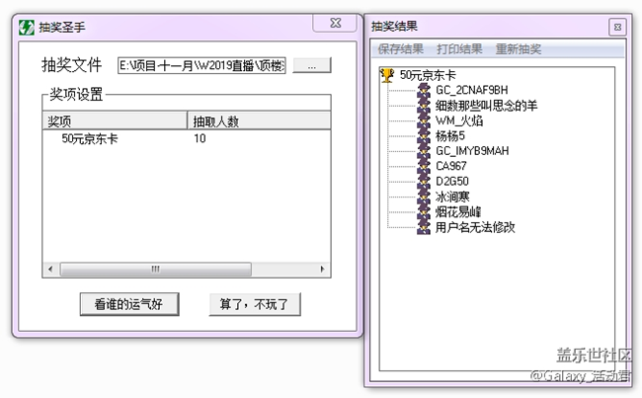
Task: Click the 抽奖文件 path input field
Action: (x=201, y=65)
